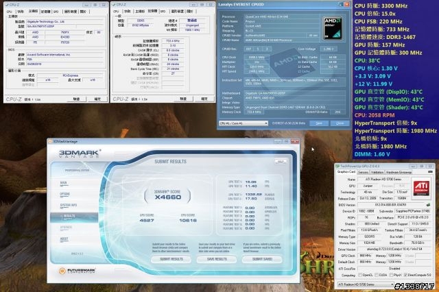
Task: Click the ATI Radeon logo in GPU-Z
Action: [x=421, y=188]
